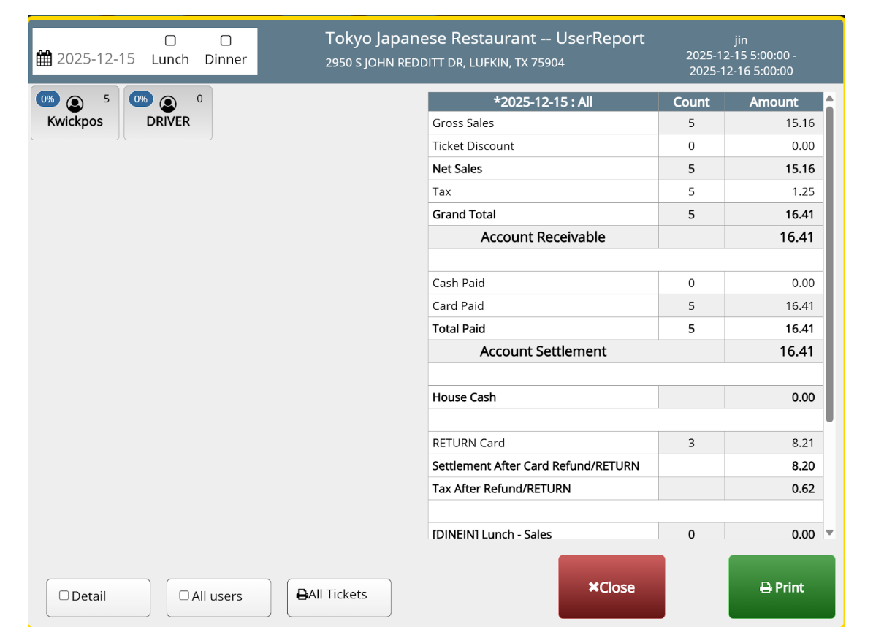Select the Gross Sales row label
884x643 pixels.
[x=463, y=123]
